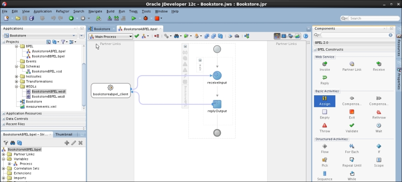Expand the Recent Files section

(x=4, y=124)
